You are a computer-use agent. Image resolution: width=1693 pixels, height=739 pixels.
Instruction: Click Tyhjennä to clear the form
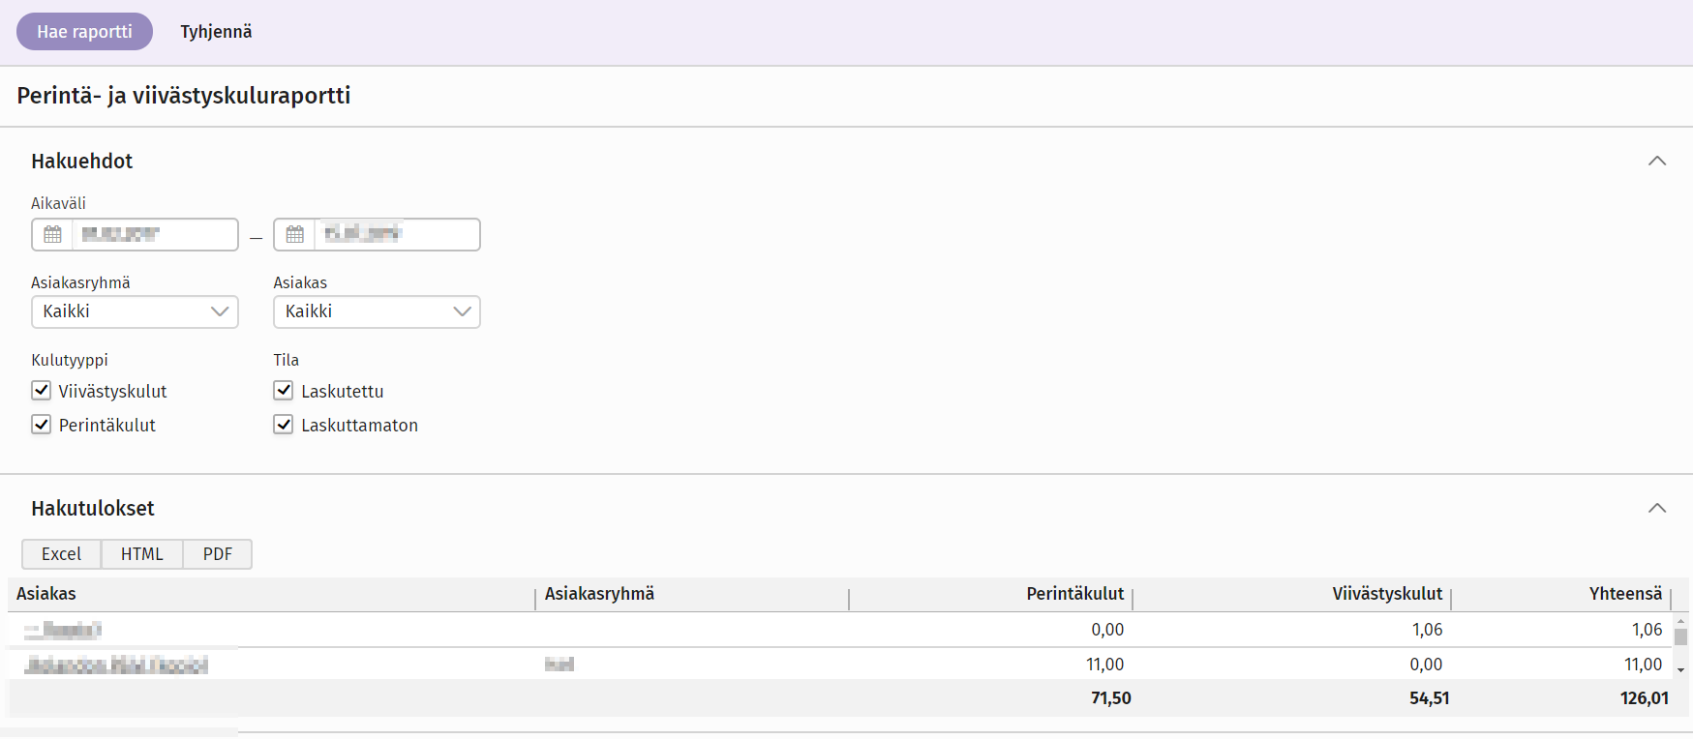tap(216, 31)
